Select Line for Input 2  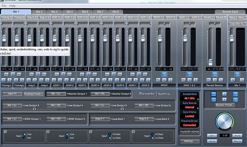click(67, 134)
